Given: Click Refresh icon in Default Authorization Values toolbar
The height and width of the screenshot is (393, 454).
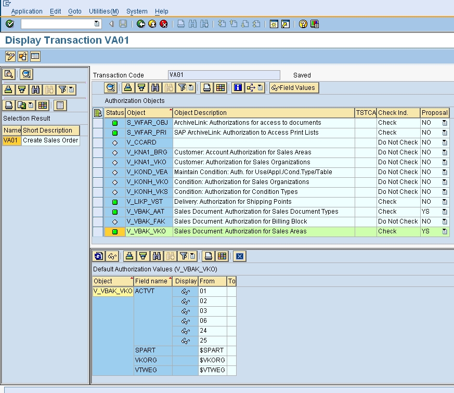Looking at the screenshot, I should (x=98, y=256).
